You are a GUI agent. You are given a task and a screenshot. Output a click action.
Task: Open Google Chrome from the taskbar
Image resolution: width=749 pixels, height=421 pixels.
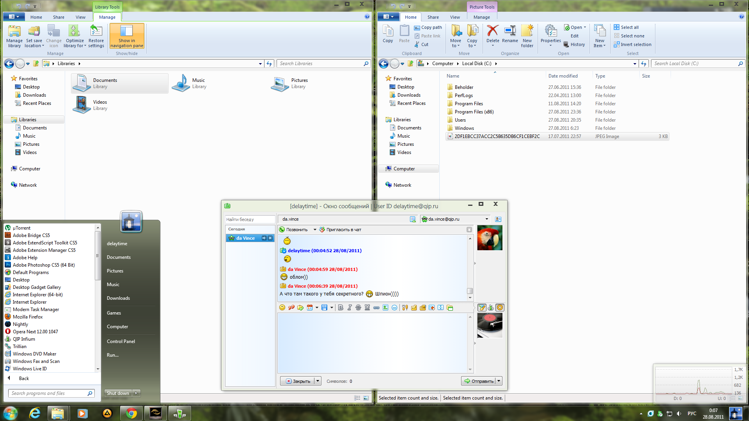pos(131,413)
